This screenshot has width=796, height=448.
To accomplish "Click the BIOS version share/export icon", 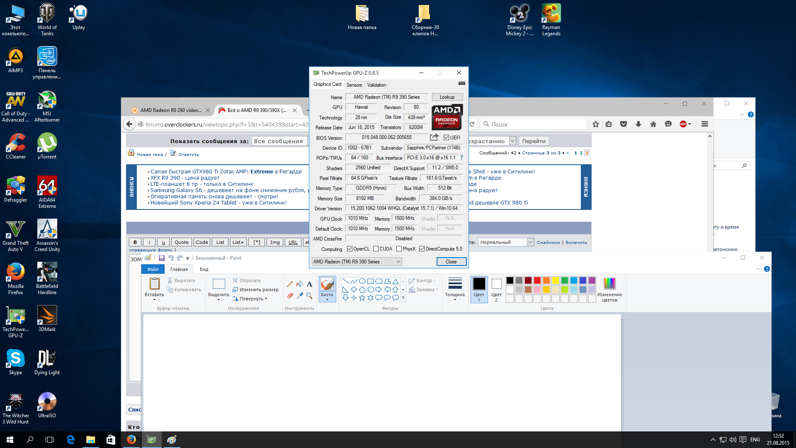I will click(434, 137).
